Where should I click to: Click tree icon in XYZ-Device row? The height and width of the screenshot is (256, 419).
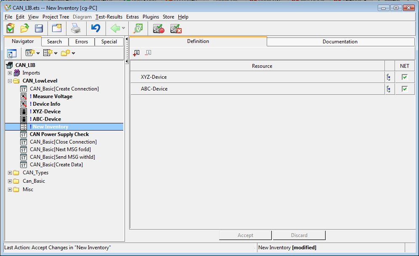pyautogui.click(x=388, y=77)
